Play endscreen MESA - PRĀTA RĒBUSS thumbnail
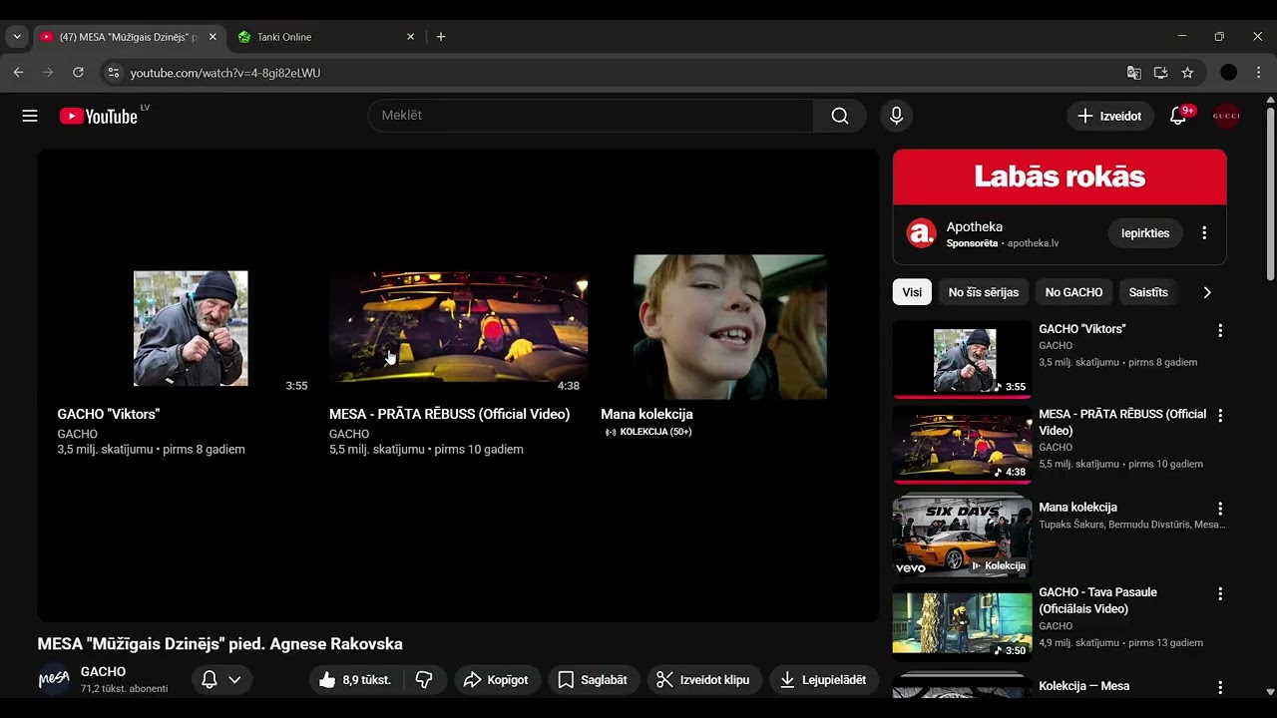 (x=458, y=328)
